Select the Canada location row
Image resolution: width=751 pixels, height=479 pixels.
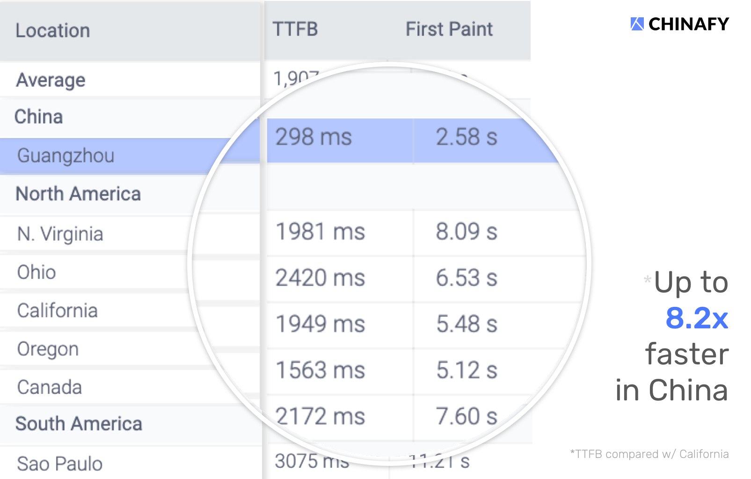pyautogui.click(x=50, y=387)
